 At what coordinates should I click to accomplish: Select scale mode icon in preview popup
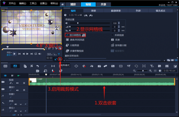(x=56, y=59)
